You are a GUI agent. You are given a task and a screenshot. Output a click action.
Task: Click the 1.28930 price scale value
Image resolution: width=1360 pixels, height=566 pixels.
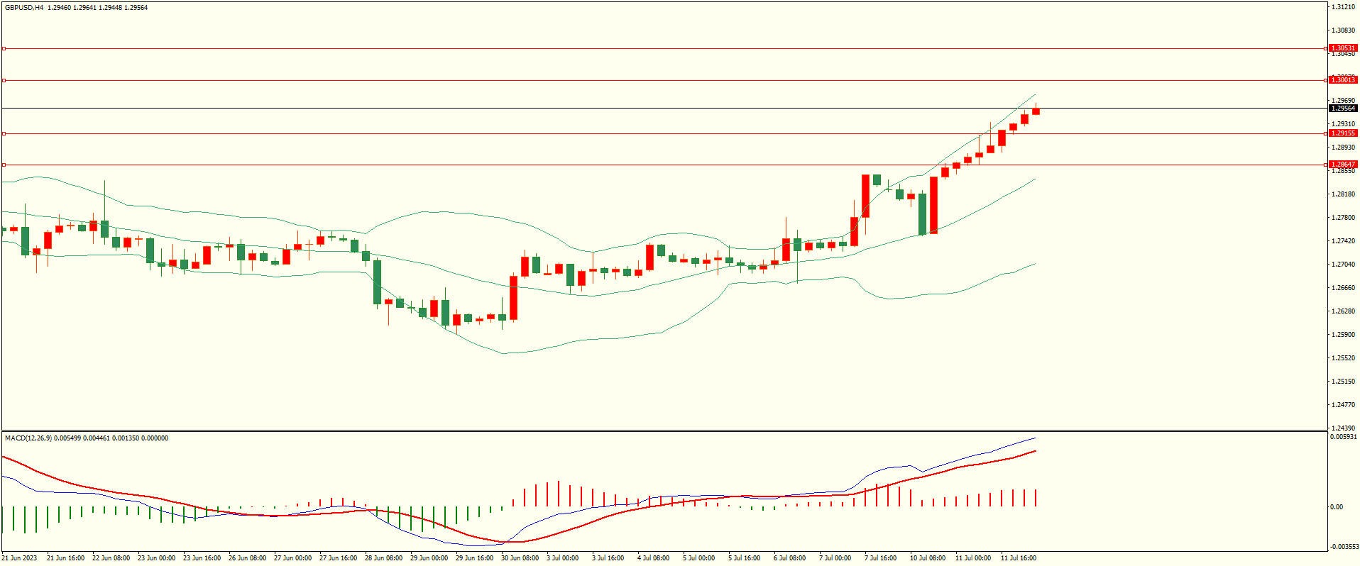pos(1343,148)
